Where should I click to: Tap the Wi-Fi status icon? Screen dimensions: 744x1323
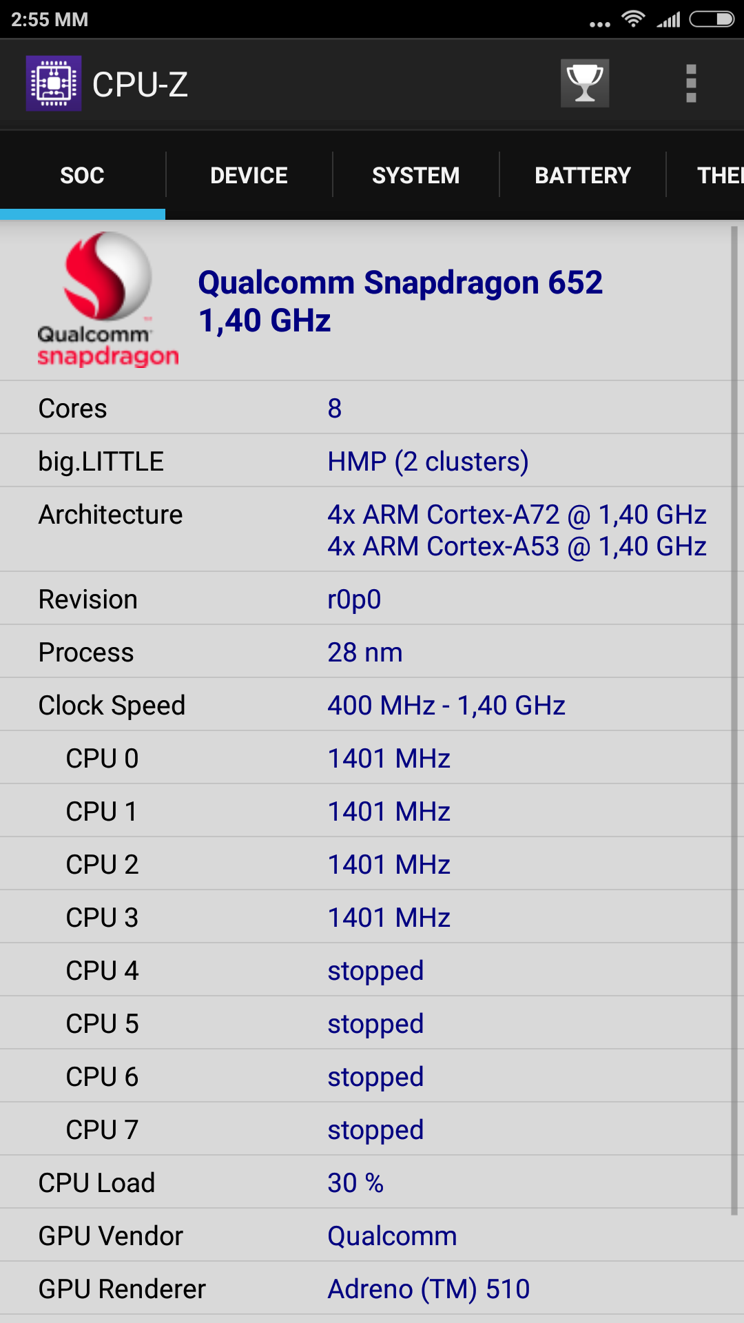tap(632, 19)
